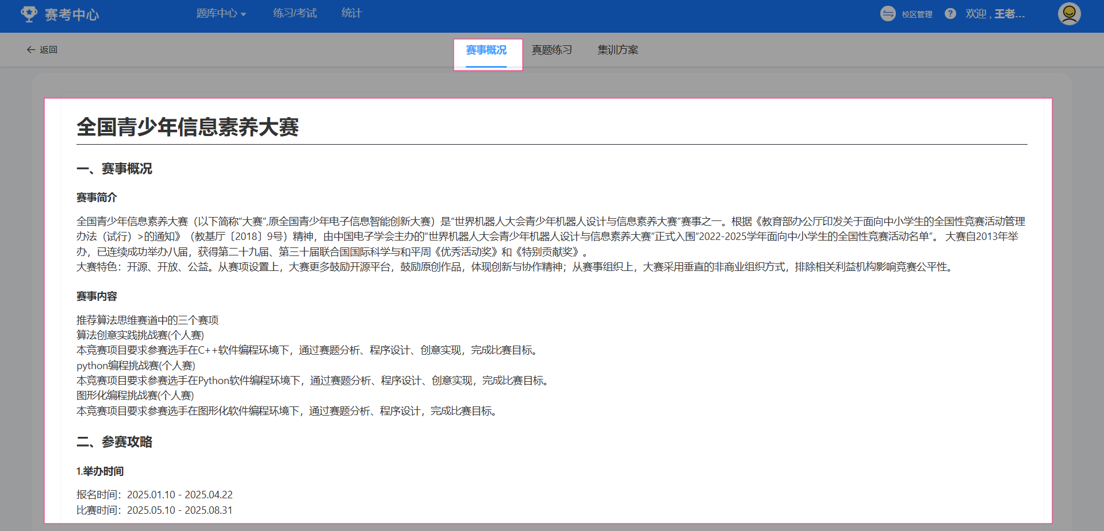Click the 校区管理 label
The width and height of the screenshot is (1104, 531).
pos(917,14)
